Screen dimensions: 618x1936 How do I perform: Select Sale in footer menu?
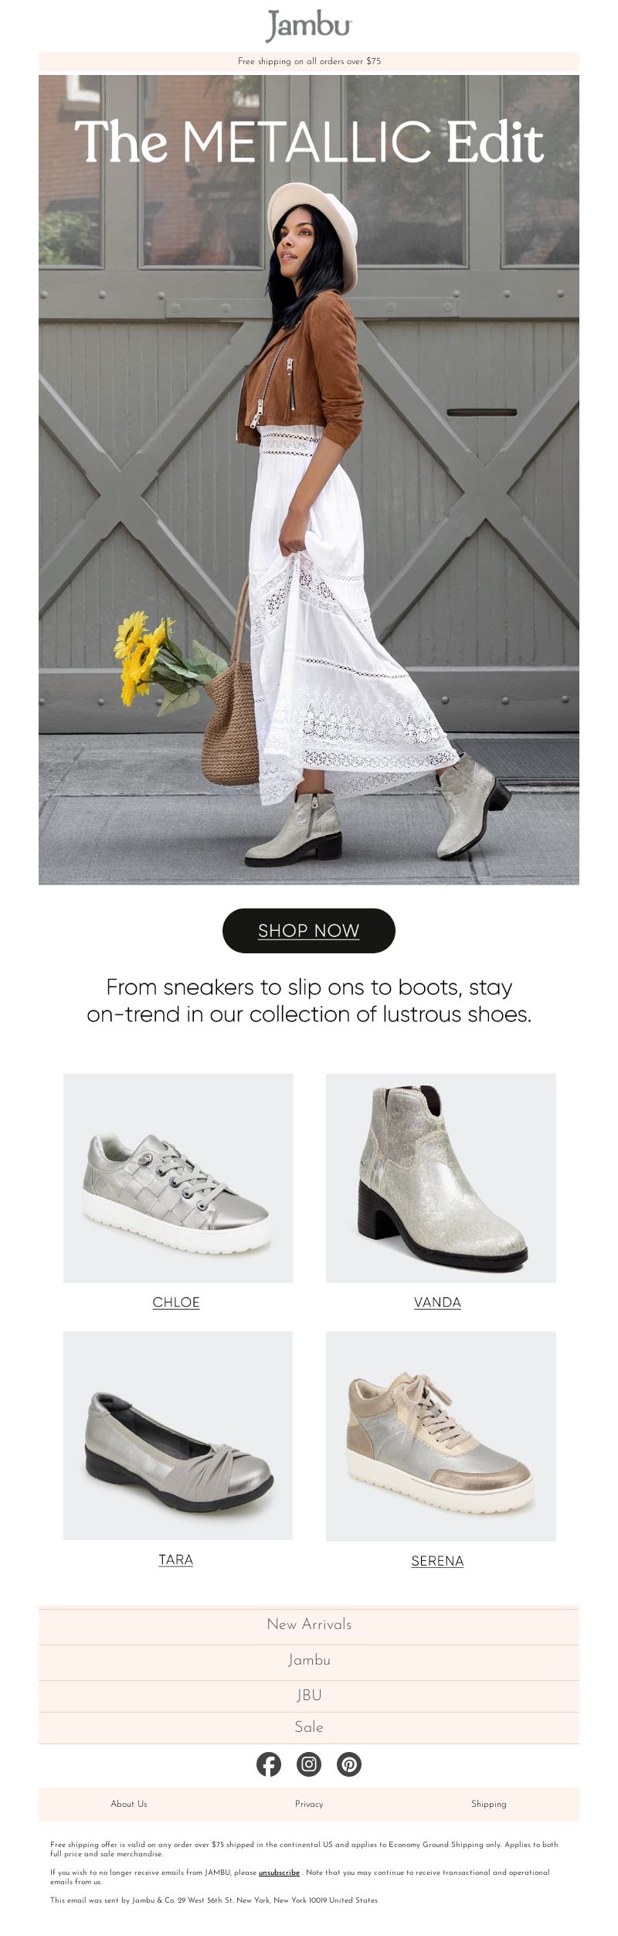click(x=309, y=1726)
